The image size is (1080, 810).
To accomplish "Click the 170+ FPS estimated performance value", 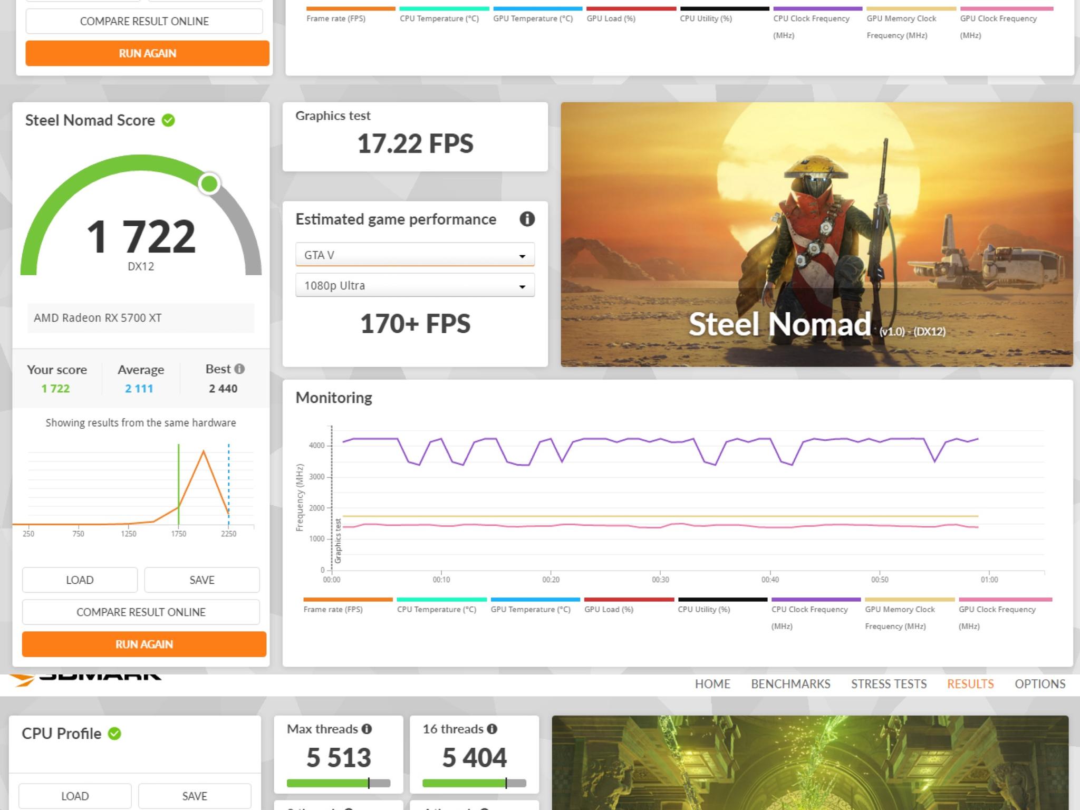I will pyautogui.click(x=415, y=324).
